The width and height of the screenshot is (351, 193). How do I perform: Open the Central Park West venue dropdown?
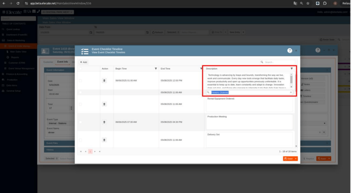point(58,12)
